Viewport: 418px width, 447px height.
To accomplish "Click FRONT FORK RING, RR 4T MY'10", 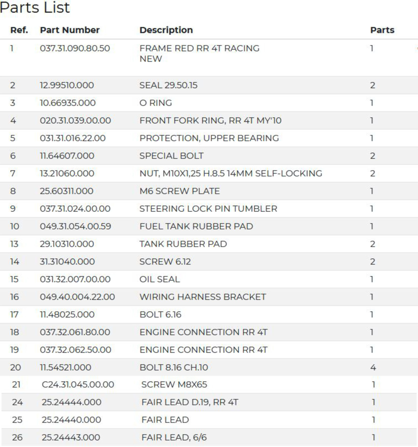I will pyautogui.click(x=210, y=121).
